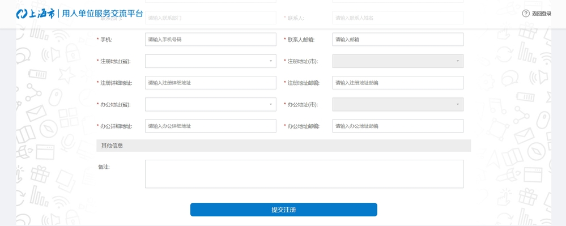Click 返回登录 link
This screenshot has height=226, width=566.
542,14
